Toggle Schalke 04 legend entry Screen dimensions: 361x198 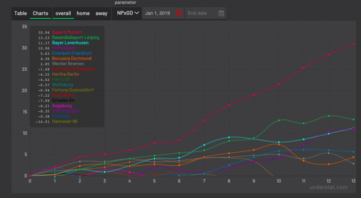[63, 101]
